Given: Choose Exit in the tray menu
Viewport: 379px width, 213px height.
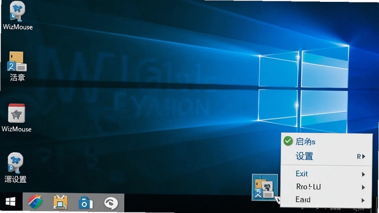Looking at the screenshot, I should pyautogui.click(x=326, y=174).
